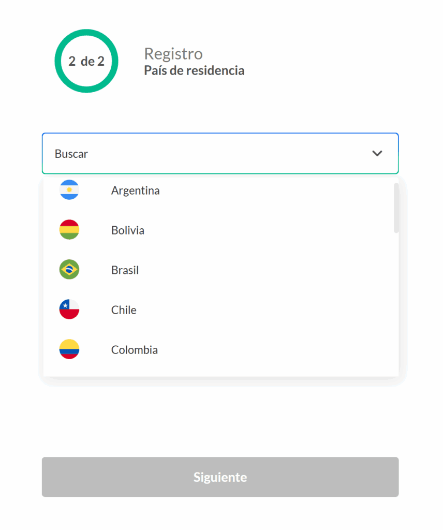Click scrollbar track below the thumb

pyautogui.click(x=396, y=304)
